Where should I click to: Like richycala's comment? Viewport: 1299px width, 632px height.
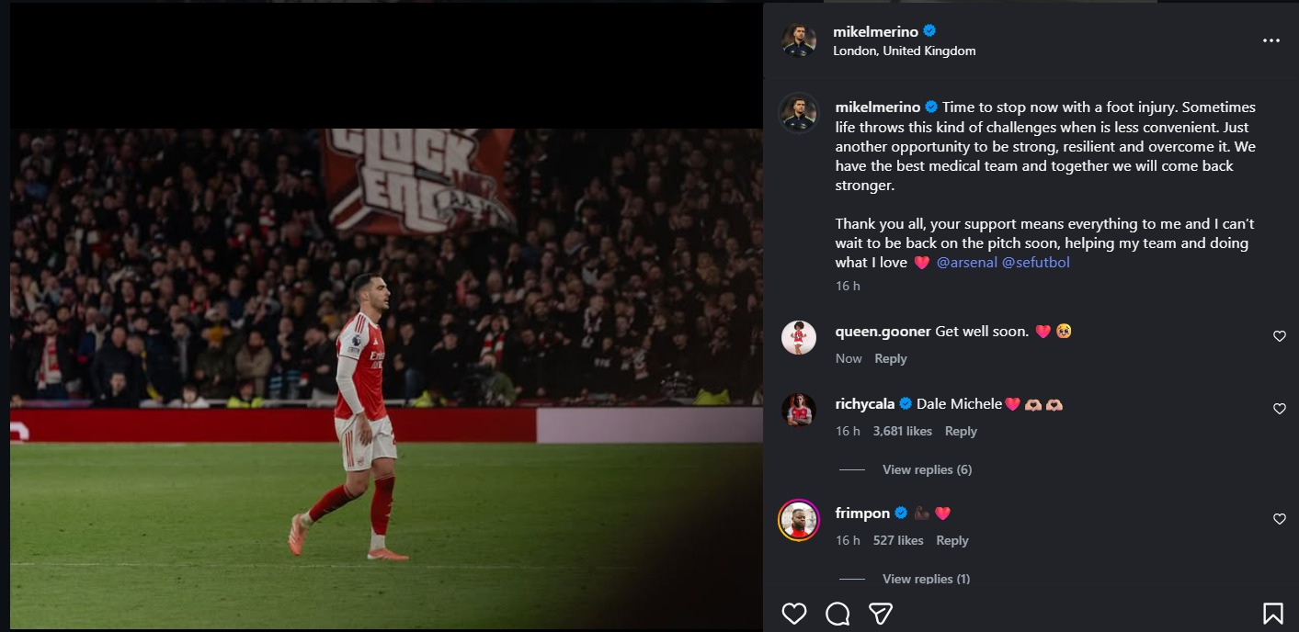[1279, 409]
